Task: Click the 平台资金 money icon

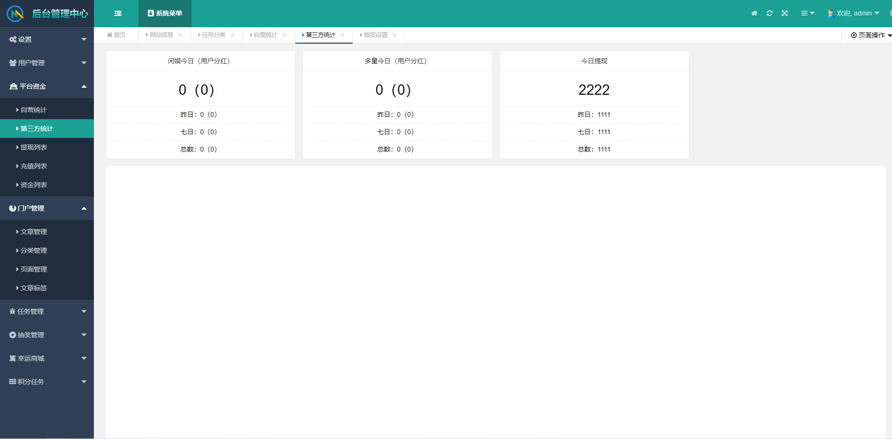Action: pyautogui.click(x=12, y=86)
